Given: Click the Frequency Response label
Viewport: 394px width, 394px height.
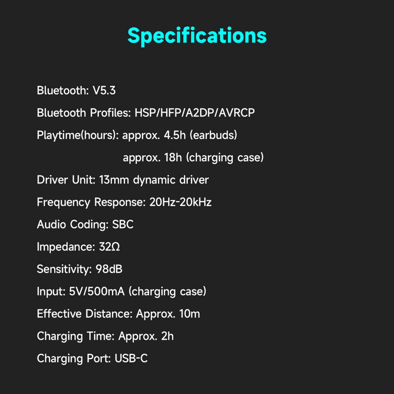Looking at the screenshot, I should pyautogui.click(x=91, y=202).
